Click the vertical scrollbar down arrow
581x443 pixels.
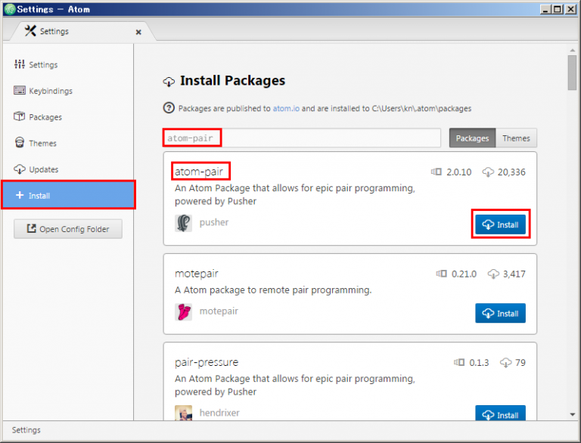click(x=573, y=414)
